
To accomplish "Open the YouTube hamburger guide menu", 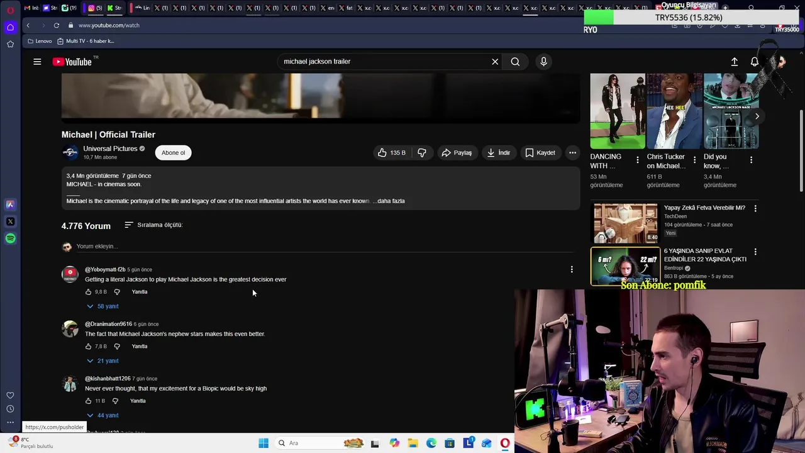I will coord(37,62).
